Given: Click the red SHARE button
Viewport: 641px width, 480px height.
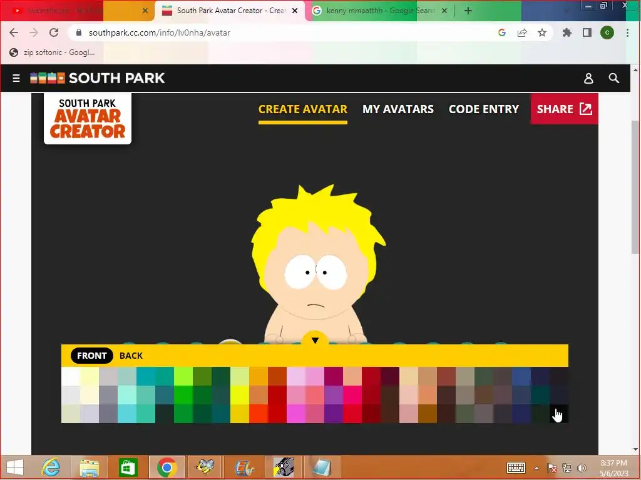Looking at the screenshot, I should click(564, 109).
